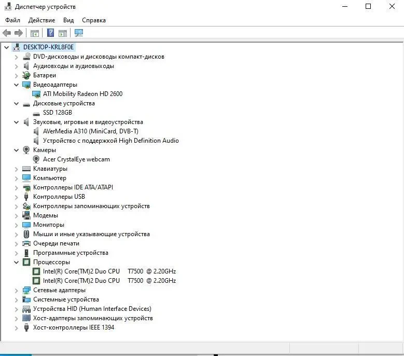Viewport: 404px width, 356px height.
Task: Expand Аудиовходы и аудиовыходы
Action: click(x=16, y=66)
